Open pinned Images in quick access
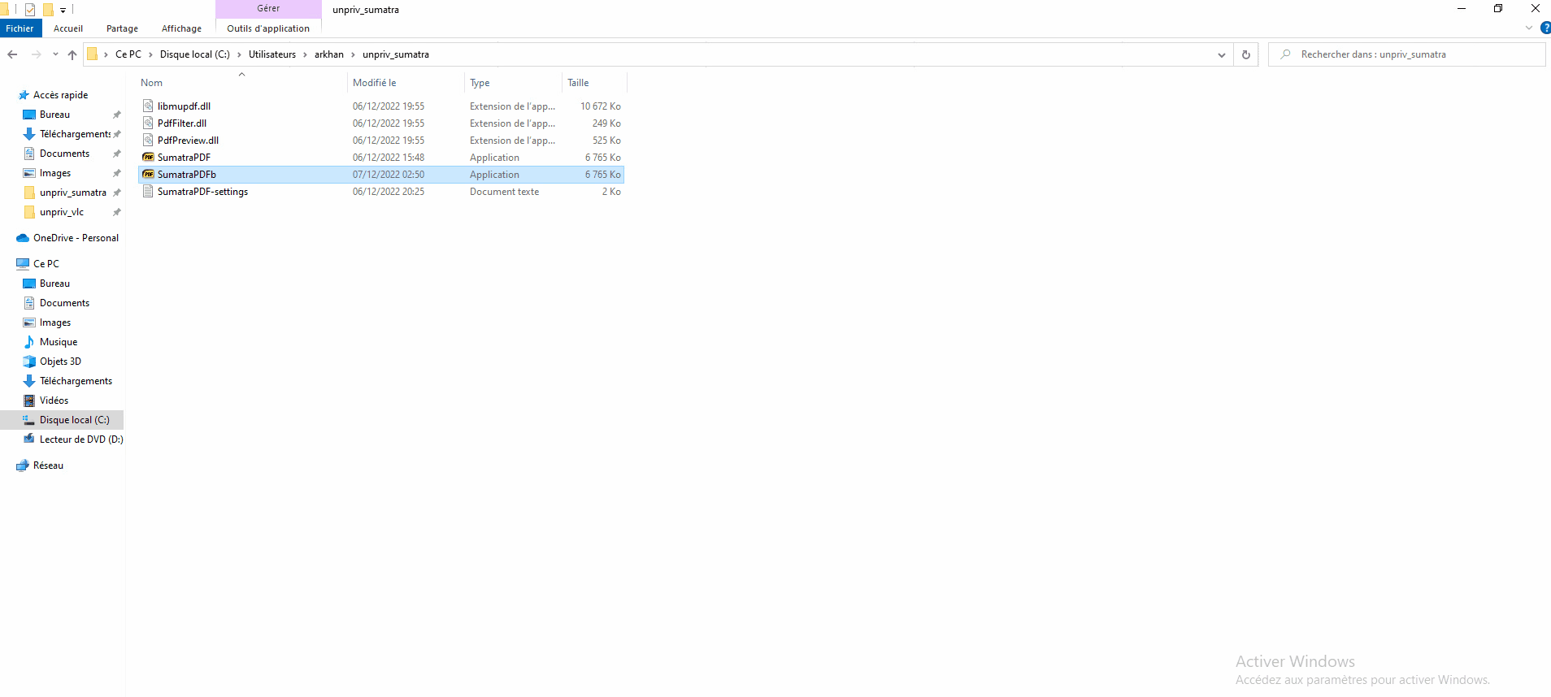The height and width of the screenshot is (697, 1551). pos(55,173)
